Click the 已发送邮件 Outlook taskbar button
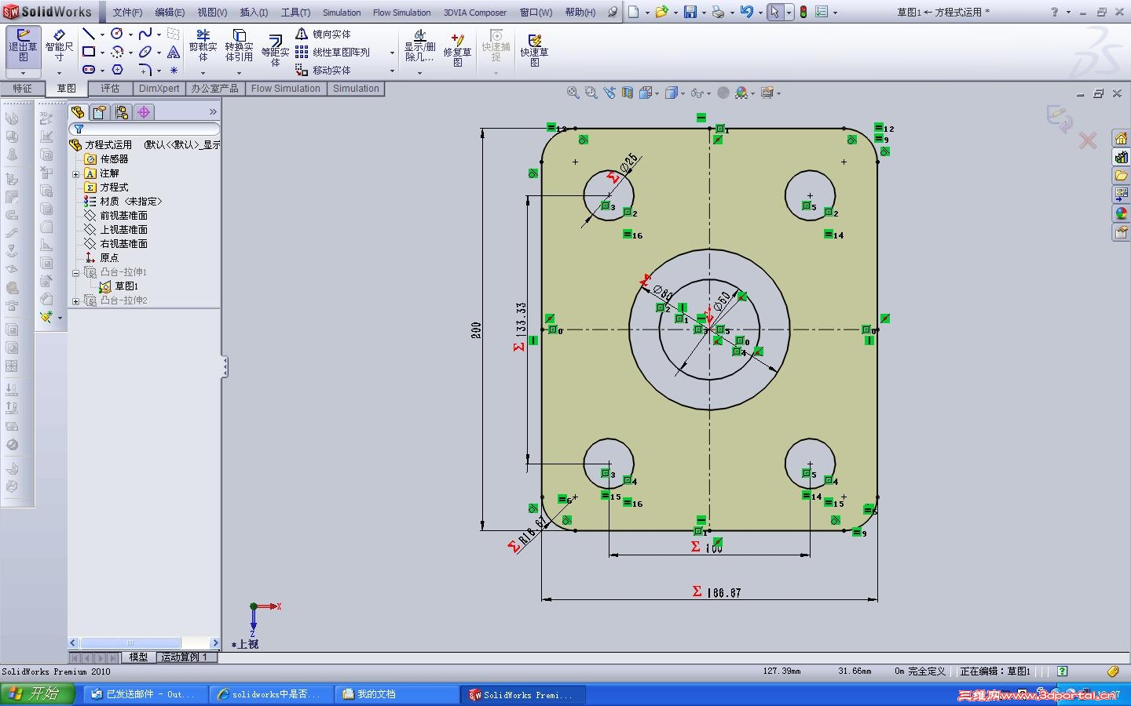 click(x=145, y=694)
